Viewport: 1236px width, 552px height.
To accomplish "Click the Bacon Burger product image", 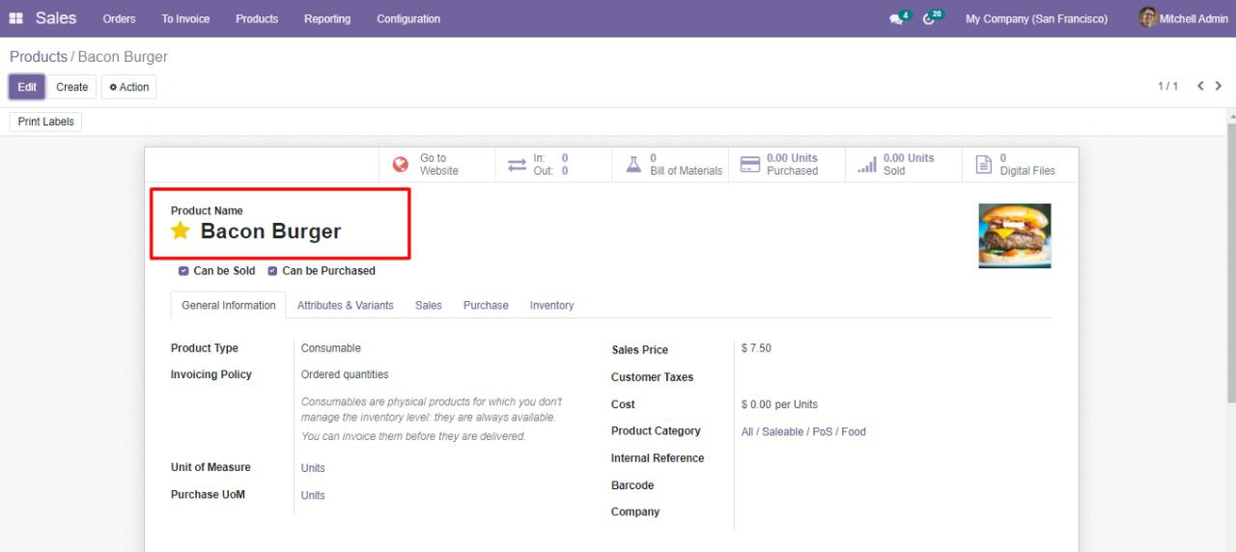I will coord(1014,235).
